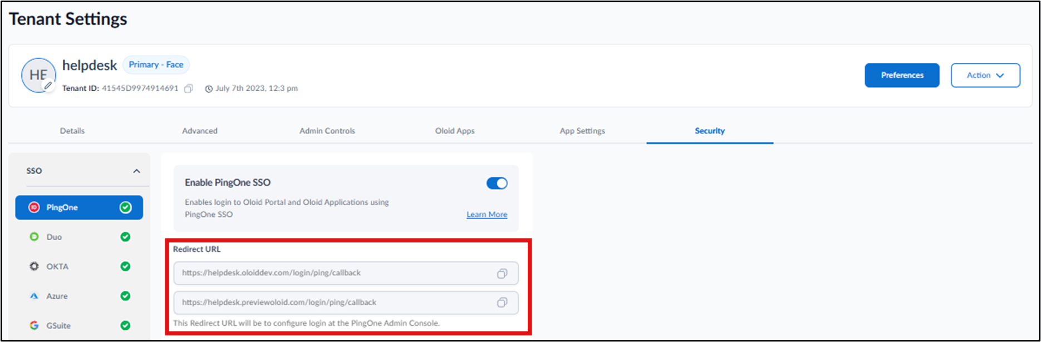The width and height of the screenshot is (1041, 342).
Task: Click the Azure enabled green checkmark
Action: [x=125, y=296]
